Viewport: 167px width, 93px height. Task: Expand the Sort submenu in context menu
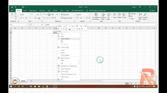pyautogui.click(x=69, y=63)
